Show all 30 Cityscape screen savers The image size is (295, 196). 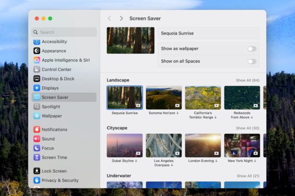click(x=248, y=128)
